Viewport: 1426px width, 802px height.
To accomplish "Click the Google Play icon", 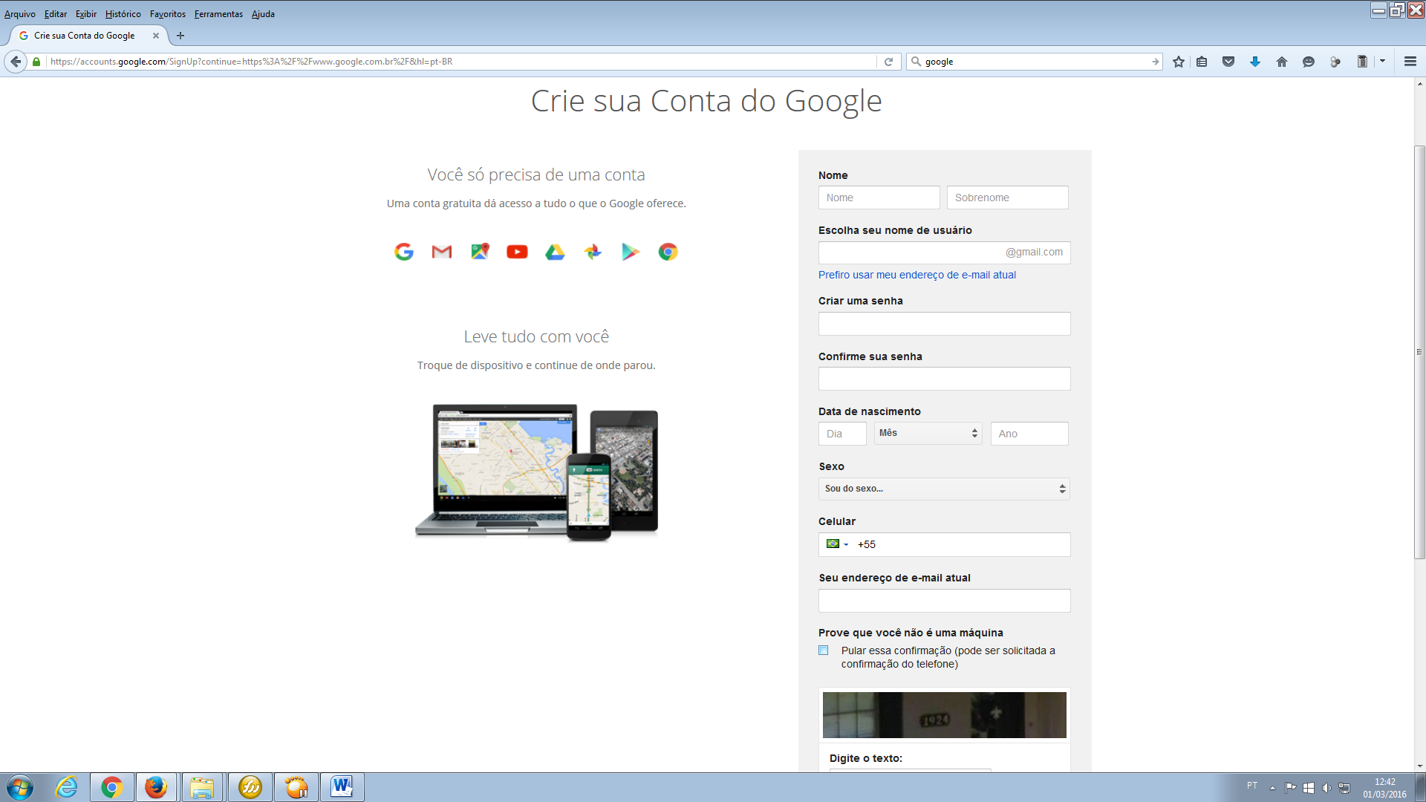I will (x=631, y=252).
